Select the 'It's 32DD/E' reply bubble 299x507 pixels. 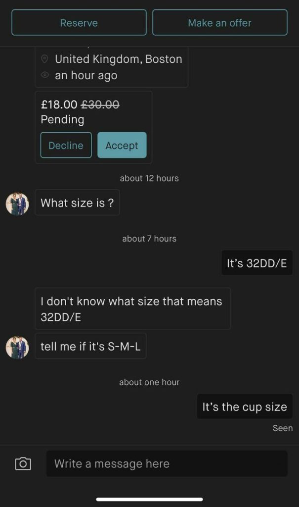(x=256, y=263)
